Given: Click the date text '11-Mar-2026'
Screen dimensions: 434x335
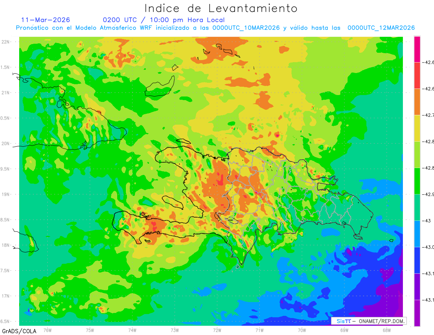Looking at the screenshot, I should coord(46,20).
